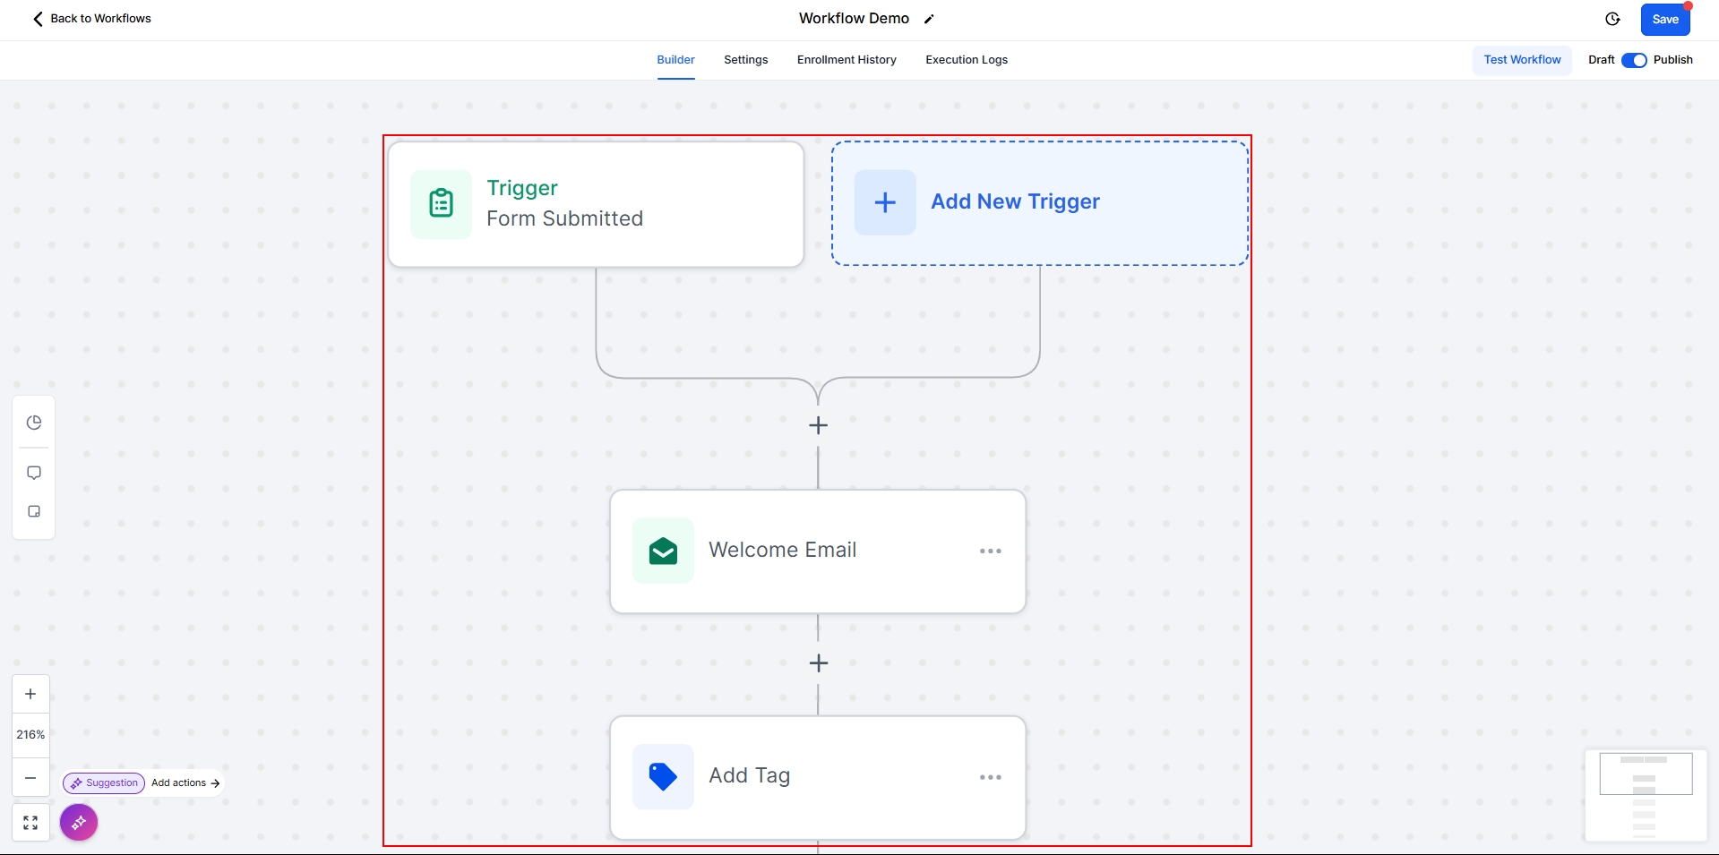Go back to Workflows

(x=91, y=19)
